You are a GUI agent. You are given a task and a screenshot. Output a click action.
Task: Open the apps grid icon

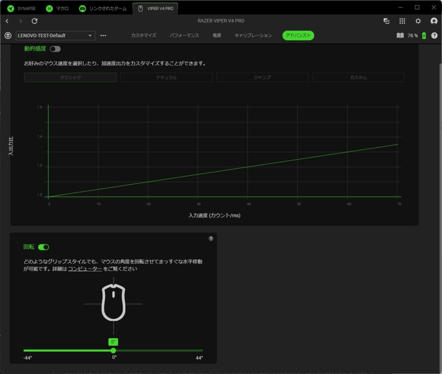click(x=402, y=21)
